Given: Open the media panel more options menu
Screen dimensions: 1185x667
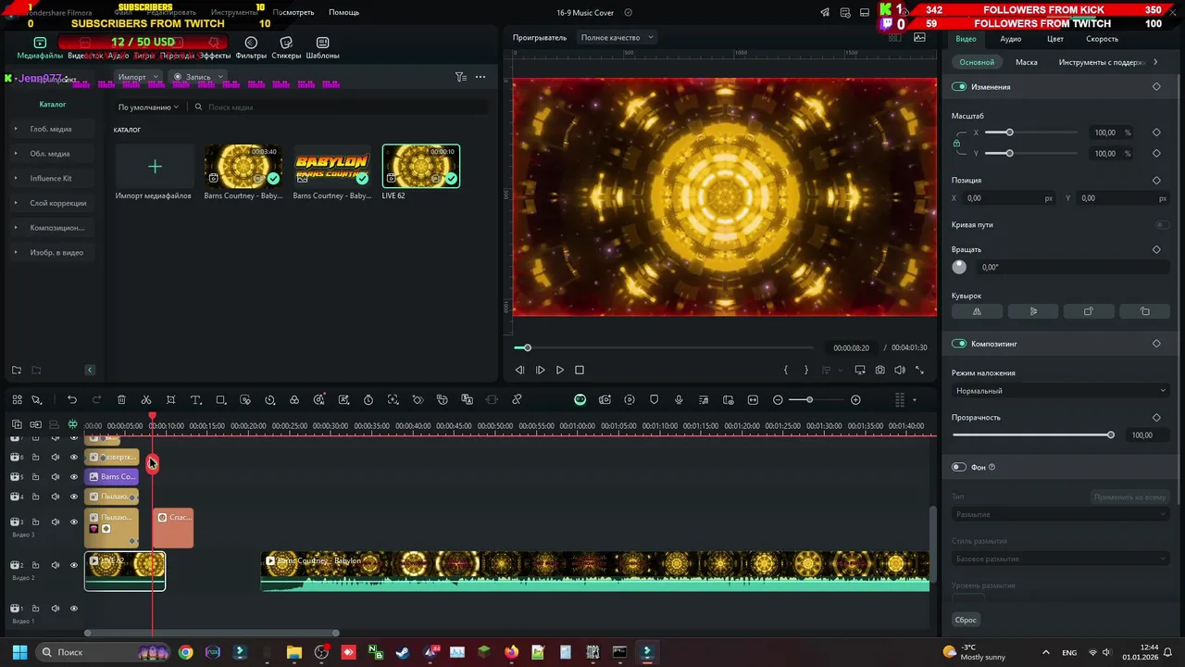Looking at the screenshot, I should 480,77.
